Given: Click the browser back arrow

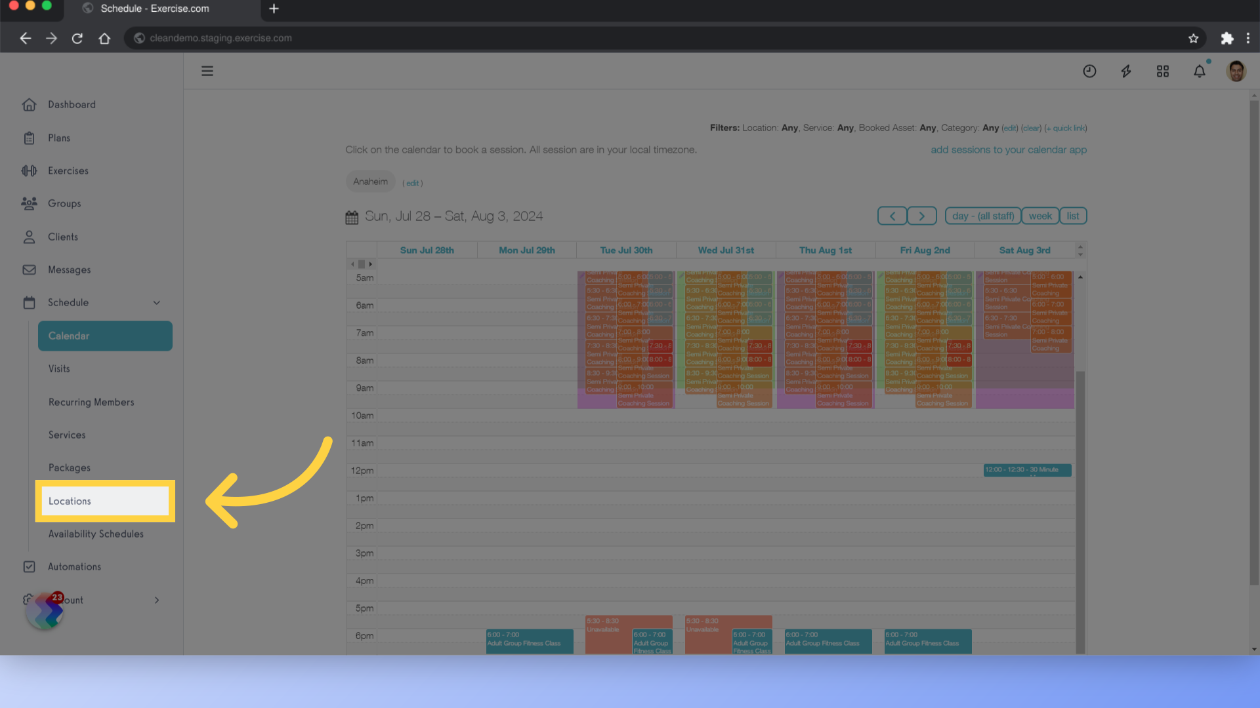Looking at the screenshot, I should [x=25, y=38].
